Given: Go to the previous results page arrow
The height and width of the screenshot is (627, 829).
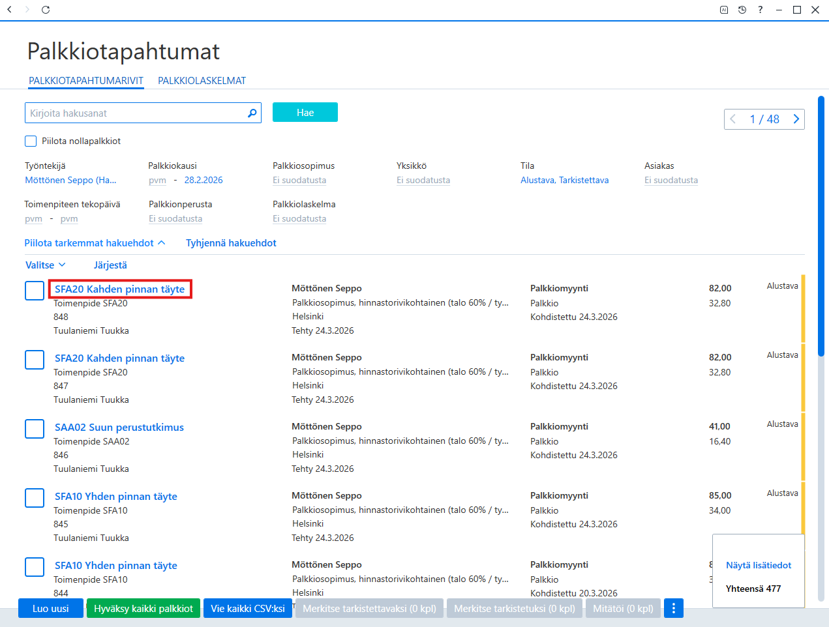Looking at the screenshot, I should (x=733, y=119).
